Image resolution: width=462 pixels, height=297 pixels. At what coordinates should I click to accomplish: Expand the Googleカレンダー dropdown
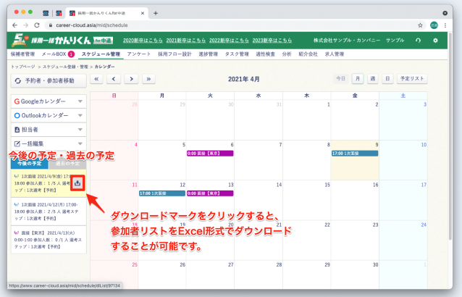point(80,101)
